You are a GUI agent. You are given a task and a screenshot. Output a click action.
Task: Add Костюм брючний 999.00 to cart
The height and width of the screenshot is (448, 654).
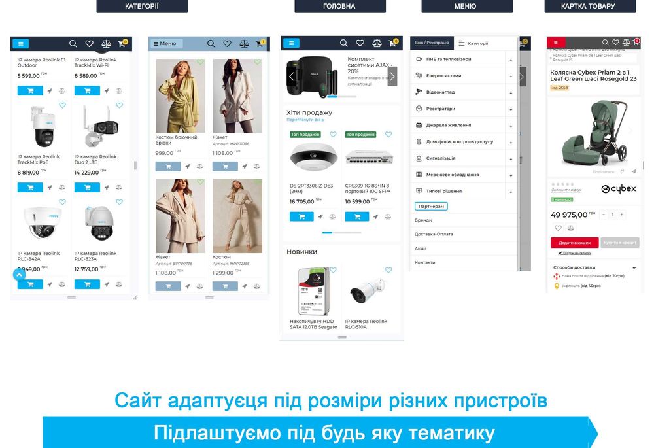click(168, 166)
